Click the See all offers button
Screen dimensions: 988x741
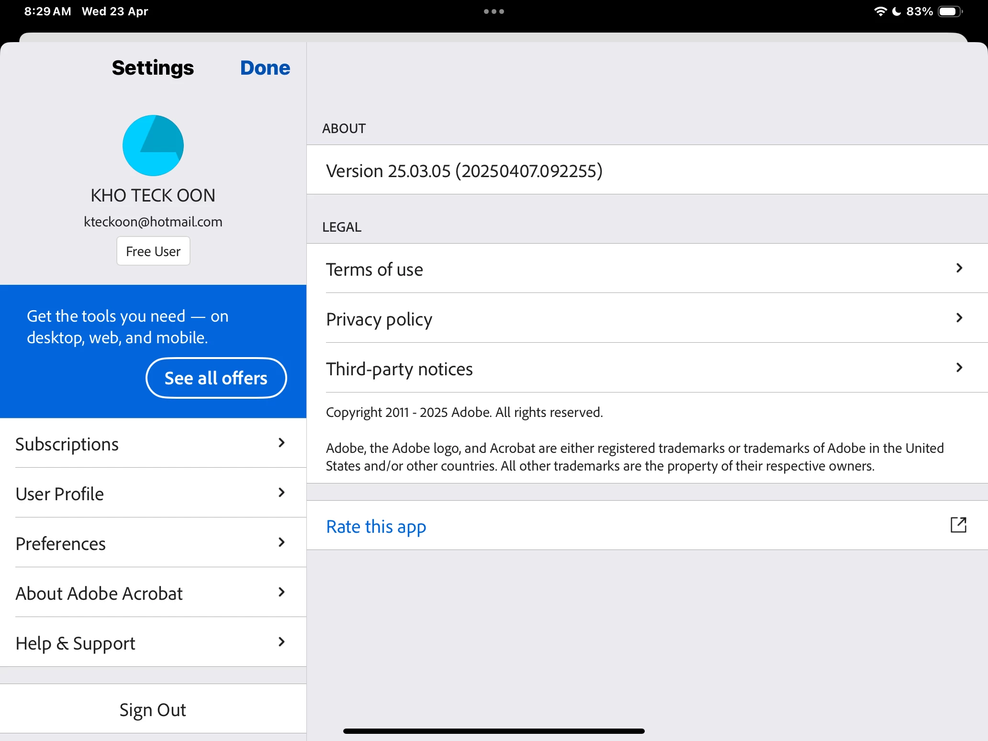click(x=216, y=378)
